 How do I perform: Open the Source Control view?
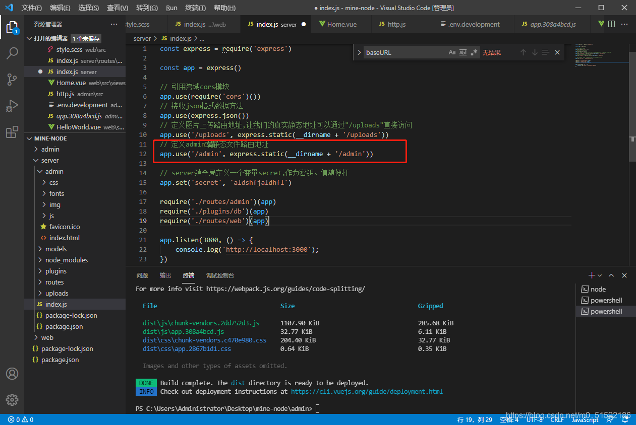pos(12,79)
